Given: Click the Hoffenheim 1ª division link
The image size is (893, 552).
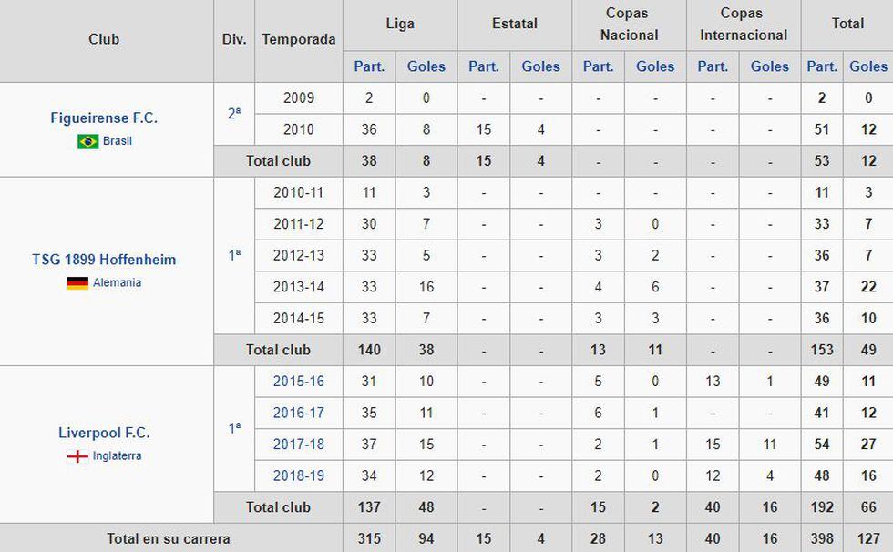Looking at the screenshot, I should pyautogui.click(x=234, y=256).
